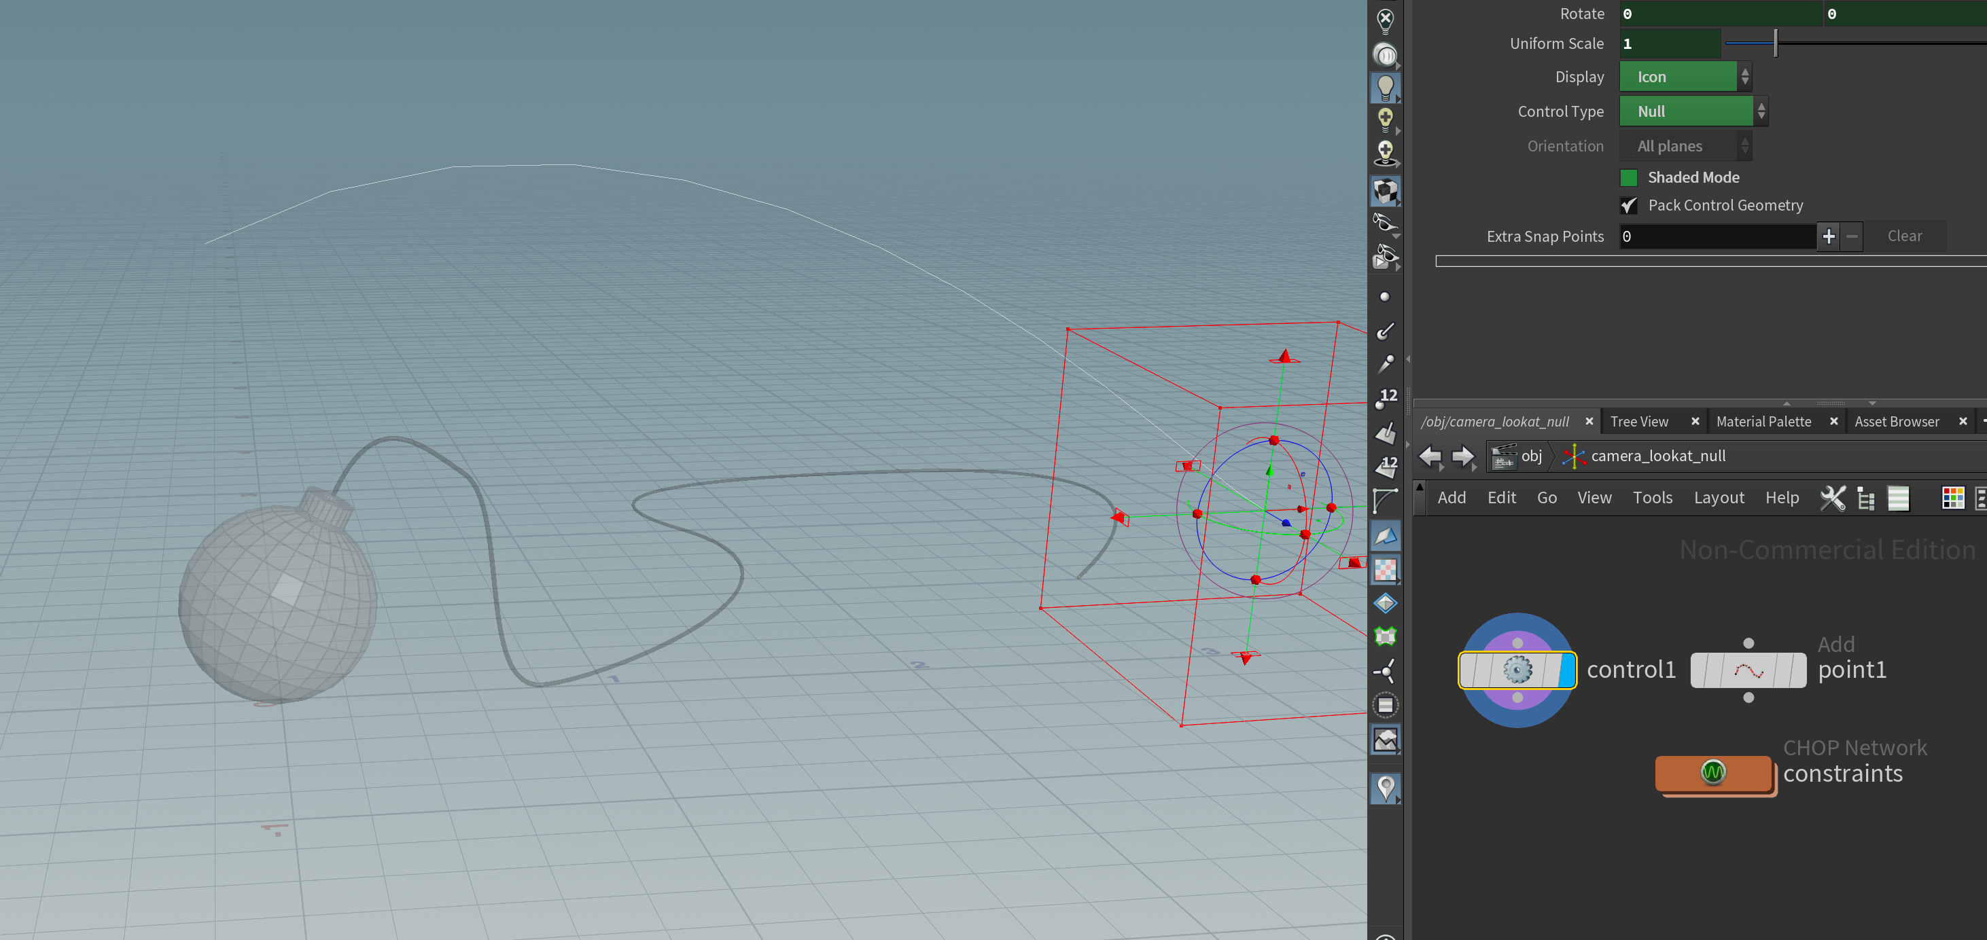Open the color palette grid icon
The image size is (1987, 940).
[1952, 498]
